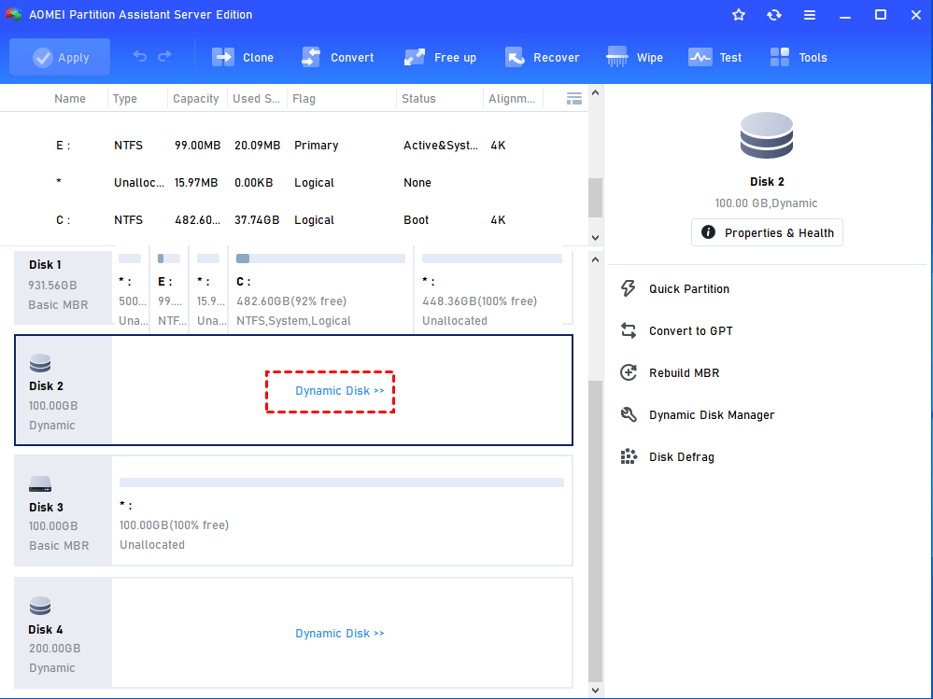The image size is (933, 699).
Task: Open the Recover tool
Action: click(x=542, y=57)
